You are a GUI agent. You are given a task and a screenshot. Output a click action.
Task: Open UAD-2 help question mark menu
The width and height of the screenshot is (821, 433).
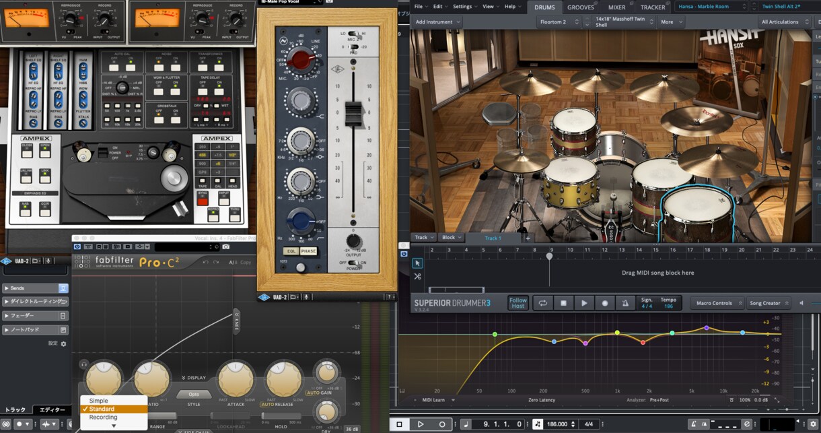point(390,297)
